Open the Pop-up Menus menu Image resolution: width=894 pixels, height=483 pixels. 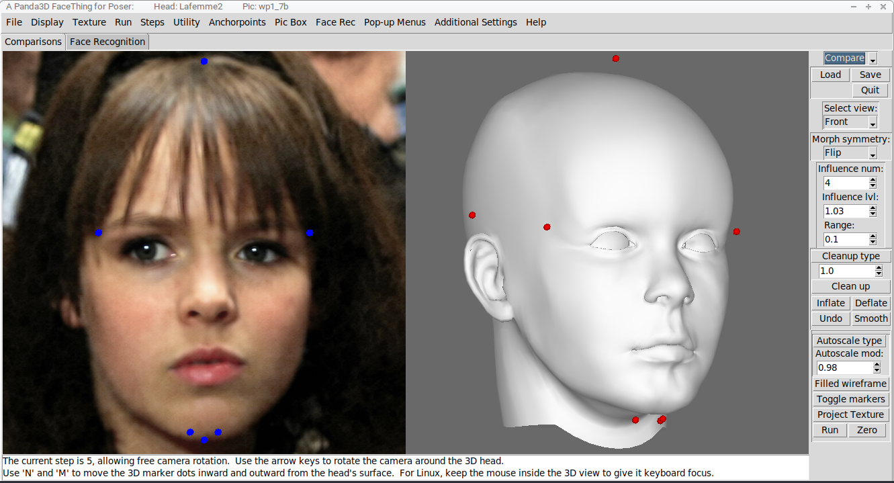pyautogui.click(x=395, y=22)
